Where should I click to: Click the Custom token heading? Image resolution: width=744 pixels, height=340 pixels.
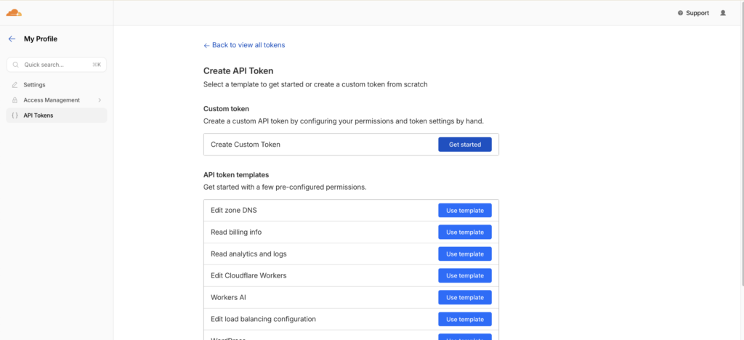click(x=227, y=108)
